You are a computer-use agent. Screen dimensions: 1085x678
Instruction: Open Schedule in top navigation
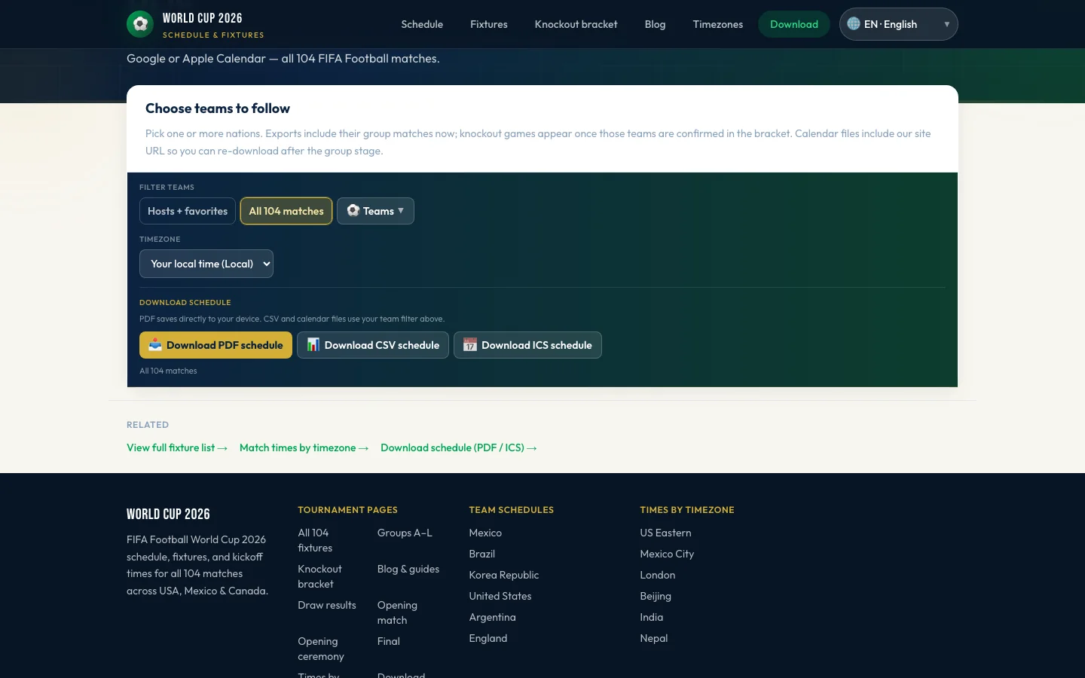pos(422,24)
